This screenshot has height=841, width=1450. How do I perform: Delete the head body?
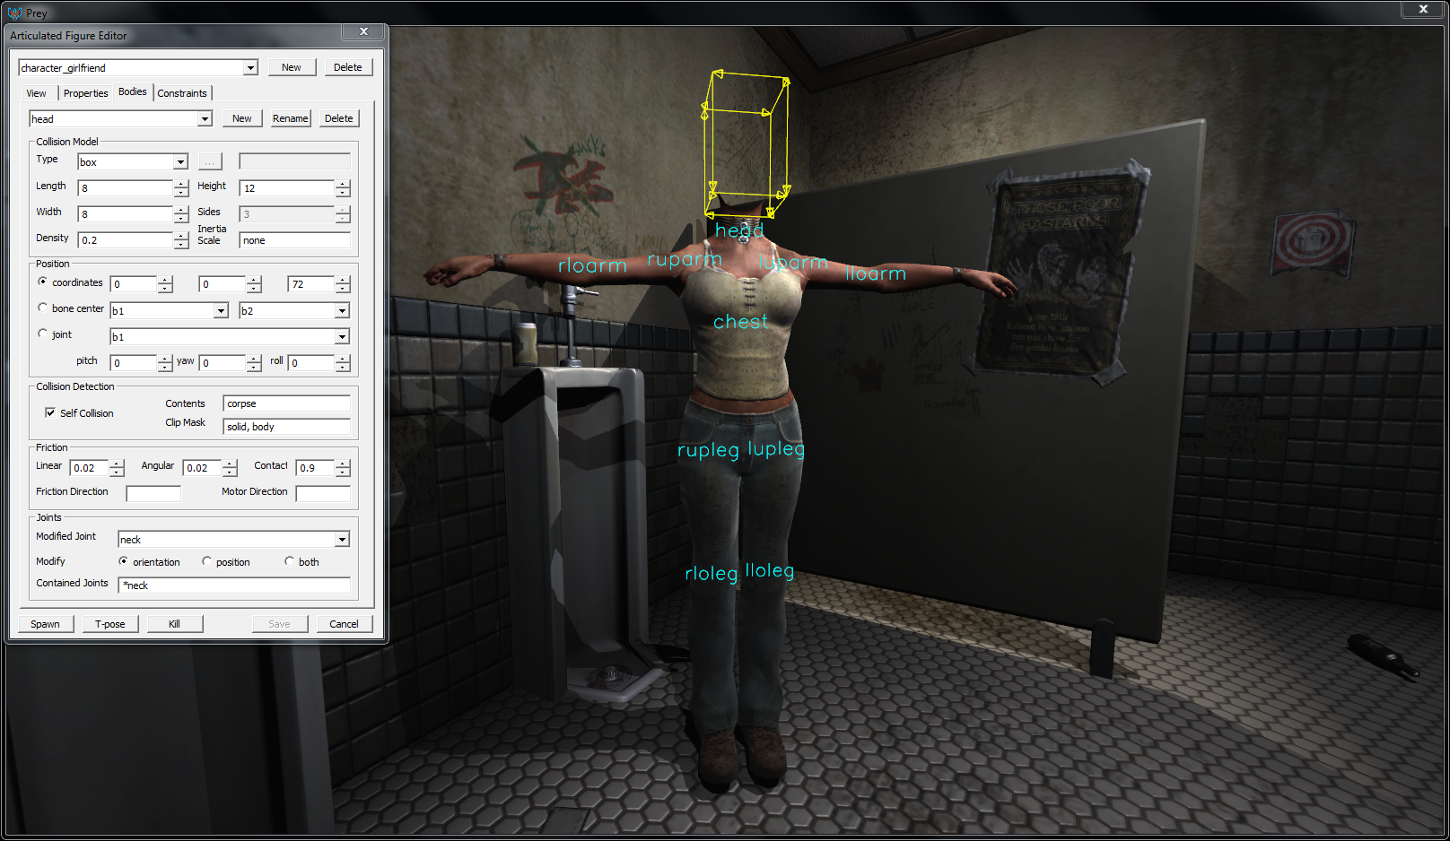coord(339,118)
